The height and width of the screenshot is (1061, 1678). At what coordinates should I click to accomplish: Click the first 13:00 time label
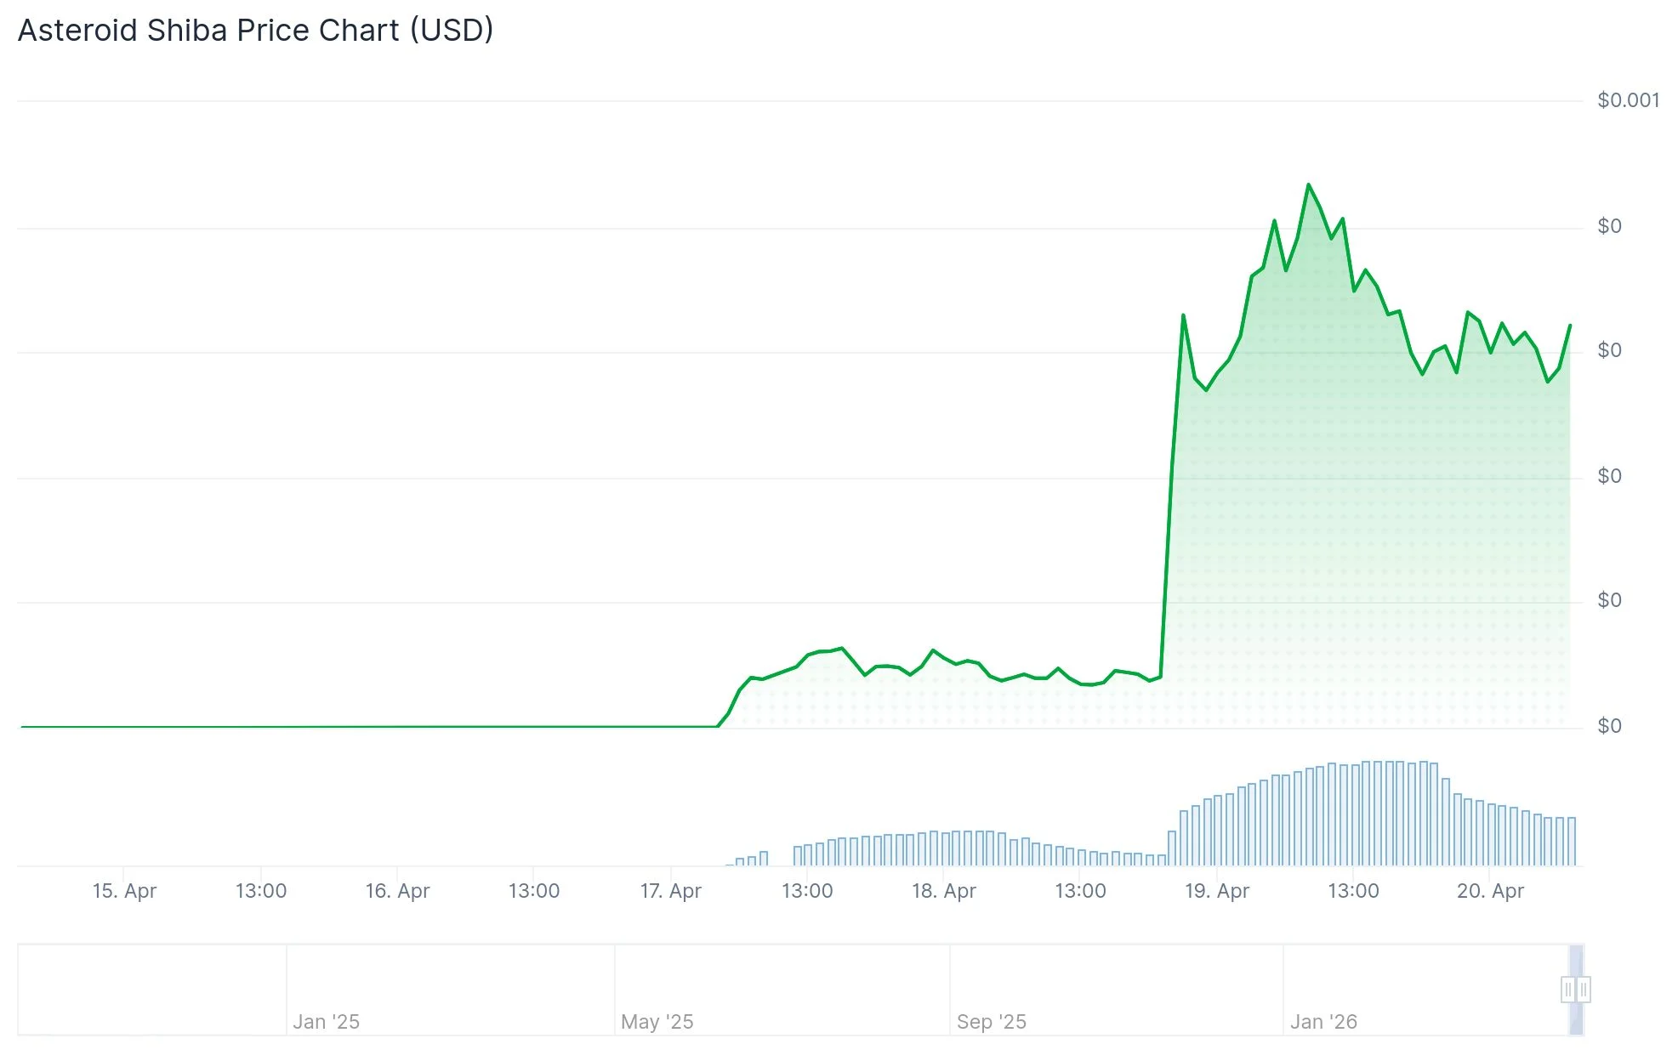260,891
